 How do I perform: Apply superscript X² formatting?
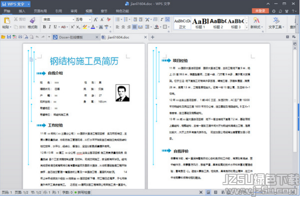[x=72, y=27]
